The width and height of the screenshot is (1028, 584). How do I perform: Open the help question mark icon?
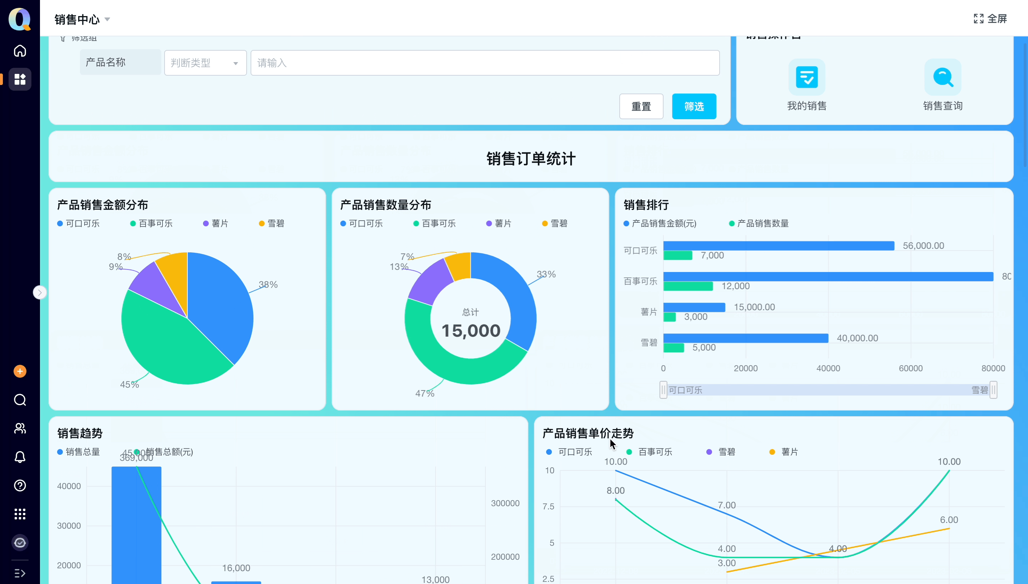(20, 485)
